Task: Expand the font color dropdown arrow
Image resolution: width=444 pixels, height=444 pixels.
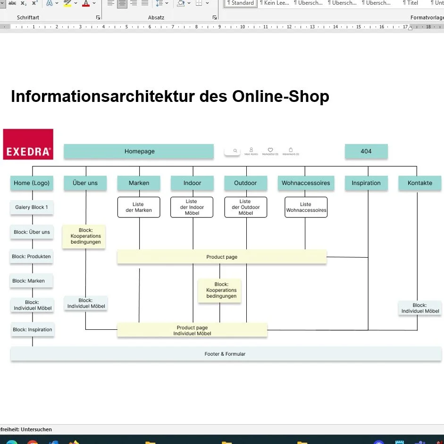Action: pos(94,4)
